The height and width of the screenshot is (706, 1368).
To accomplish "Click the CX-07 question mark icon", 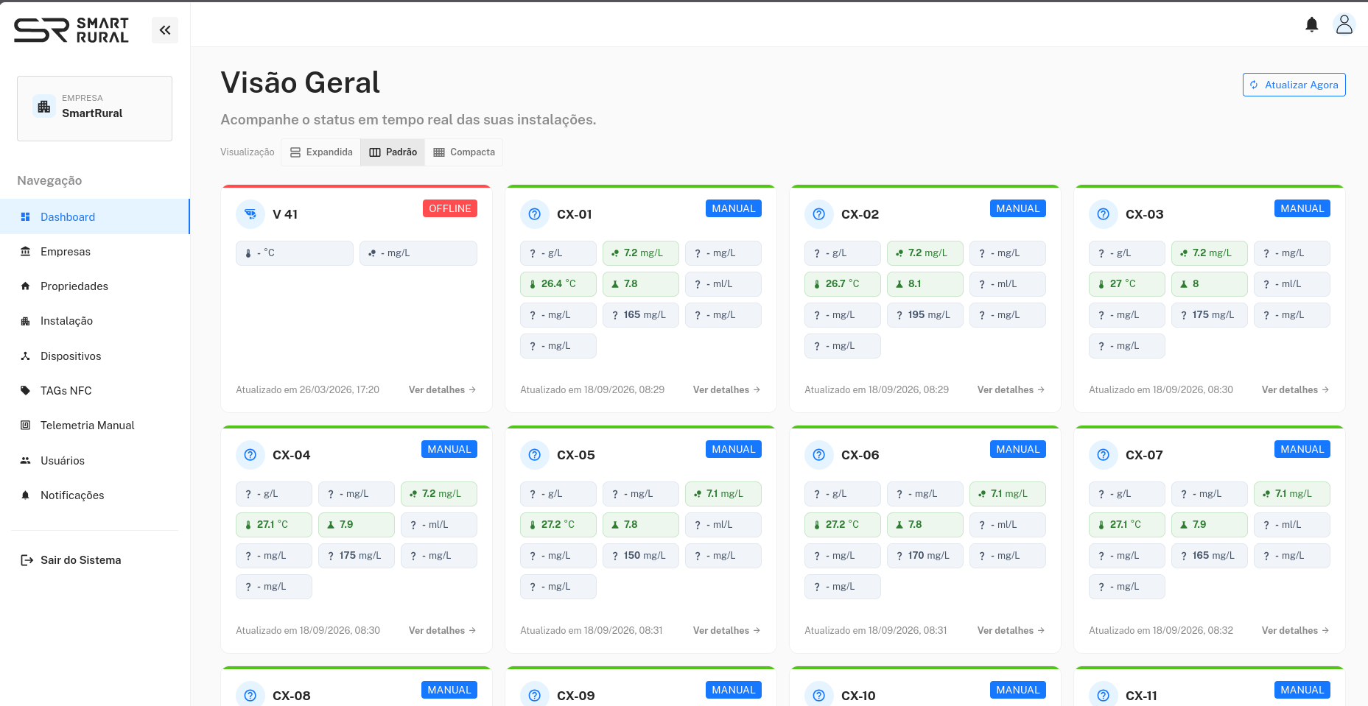I will (x=1104, y=455).
